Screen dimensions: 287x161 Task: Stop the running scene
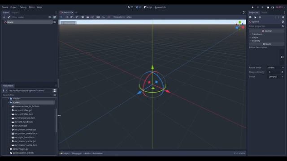pyautogui.click(x=262, y=7)
